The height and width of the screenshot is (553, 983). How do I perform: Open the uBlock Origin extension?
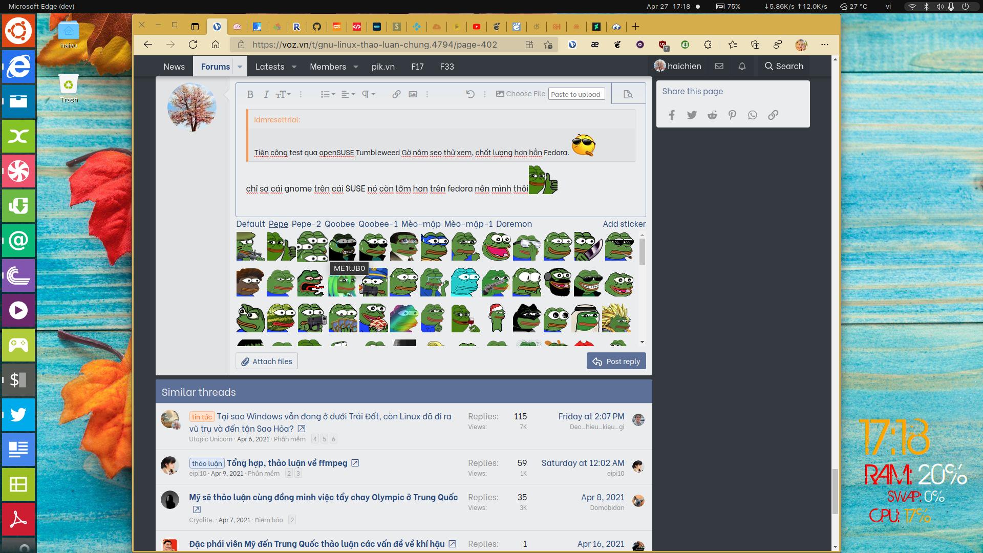663,45
